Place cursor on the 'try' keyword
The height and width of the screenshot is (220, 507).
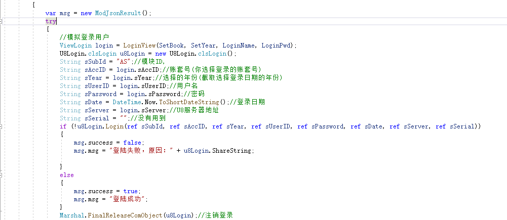[x=51, y=22]
